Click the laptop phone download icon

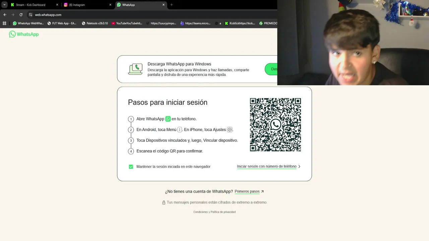[135, 69]
